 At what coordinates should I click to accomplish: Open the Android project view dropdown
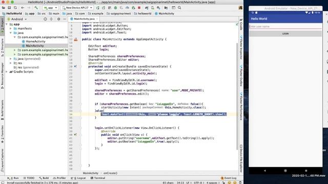[17, 19]
